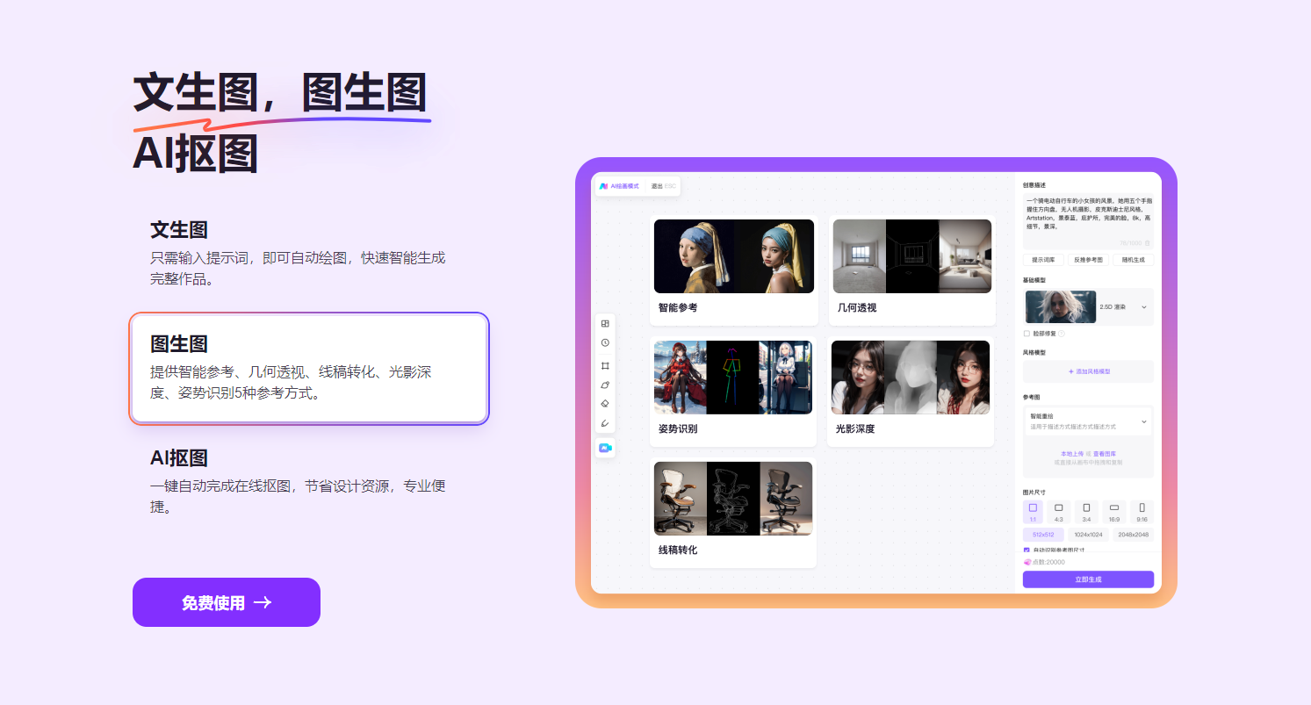1311x705 pixels.
Task: Select the 16:9 aspect ratio
Action: (1113, 511)
